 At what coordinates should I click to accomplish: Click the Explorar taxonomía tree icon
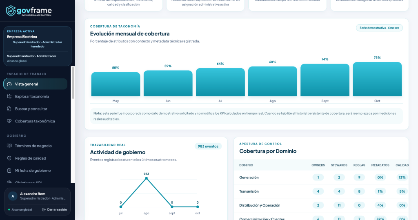point(9,96)
